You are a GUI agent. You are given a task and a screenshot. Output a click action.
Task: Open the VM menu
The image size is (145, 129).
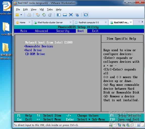tap(42, 9)
